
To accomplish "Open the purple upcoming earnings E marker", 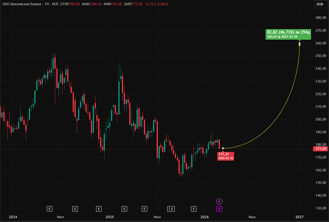I will coord(219,209).
